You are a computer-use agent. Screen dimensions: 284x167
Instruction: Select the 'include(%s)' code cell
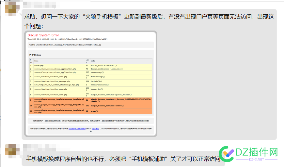pyautogui.click(x=121, y=81)
